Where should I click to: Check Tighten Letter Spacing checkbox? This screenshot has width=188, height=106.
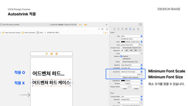point(121,77)
